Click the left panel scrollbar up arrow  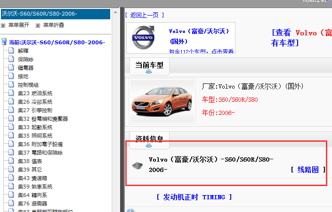click(x=115, y=12)
